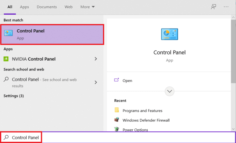Click the magnifier icon in search box
236x143 pixels.
click(x=6, y=137)
